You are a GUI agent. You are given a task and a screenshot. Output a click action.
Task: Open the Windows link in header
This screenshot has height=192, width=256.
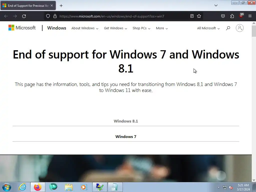coord(57,28)
